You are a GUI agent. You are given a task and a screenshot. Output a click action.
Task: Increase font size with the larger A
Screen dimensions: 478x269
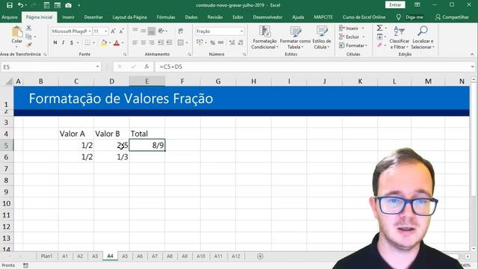[x=113, y=31]
